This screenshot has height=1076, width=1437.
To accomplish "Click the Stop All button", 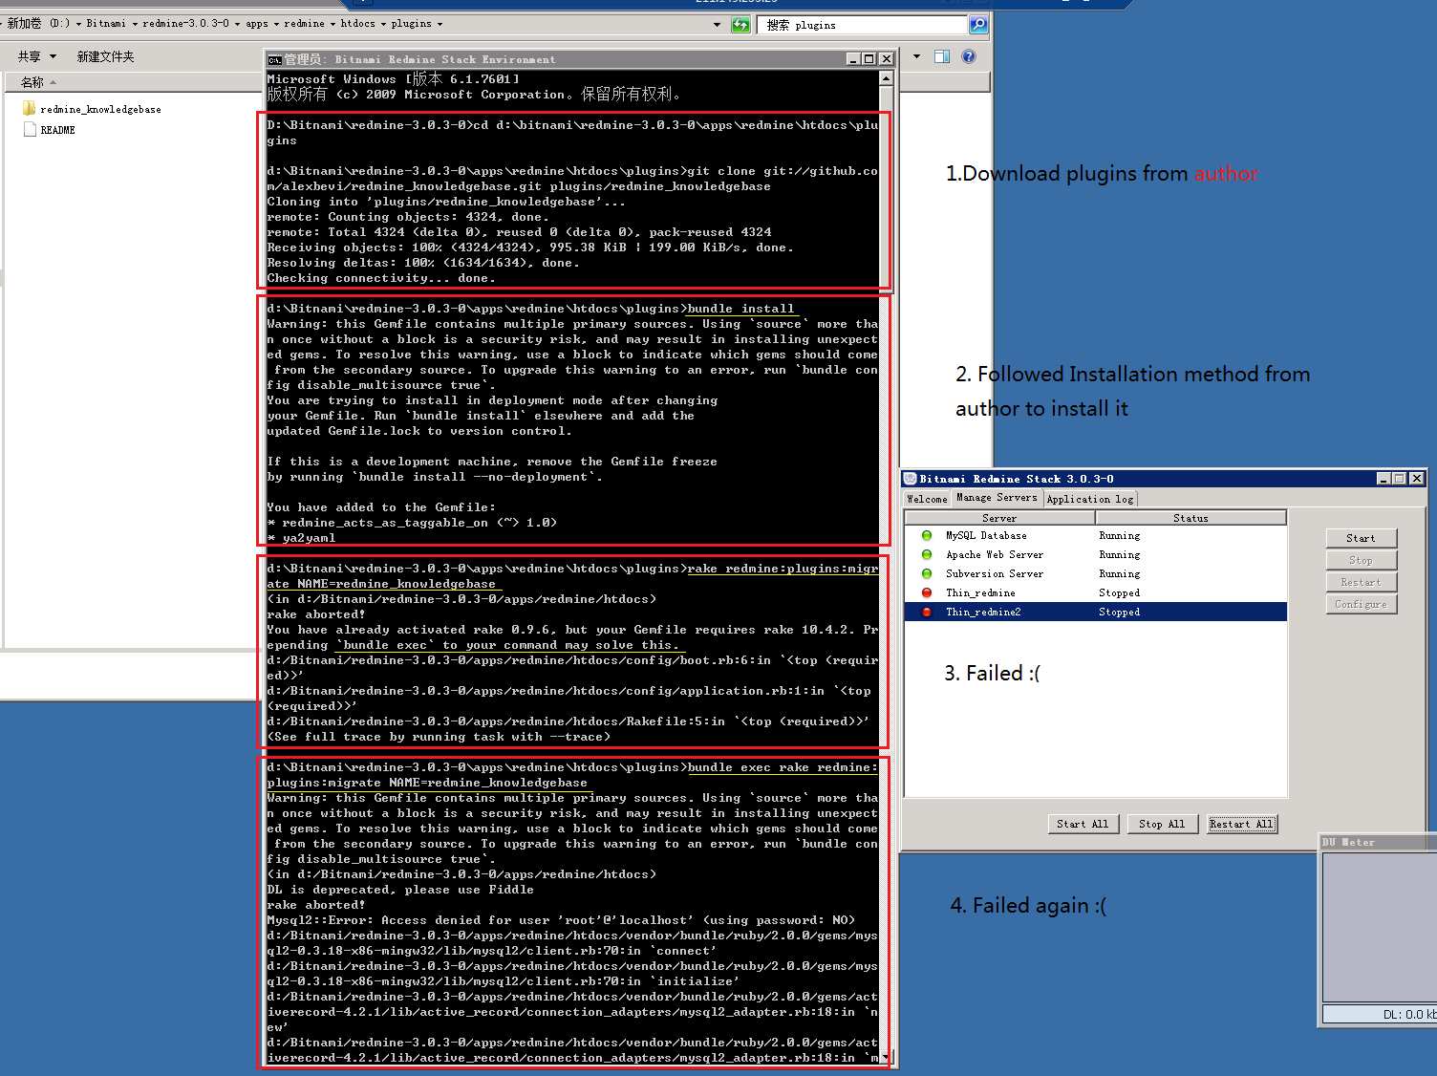I will point(1162,824).
